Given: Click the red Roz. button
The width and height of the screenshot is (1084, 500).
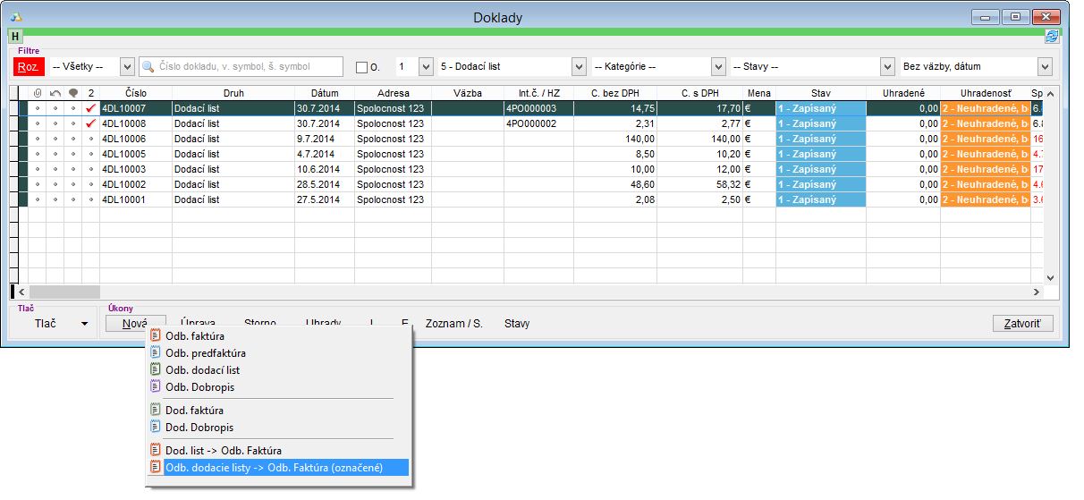Looking at the screenshot, I should click(30, 67).
